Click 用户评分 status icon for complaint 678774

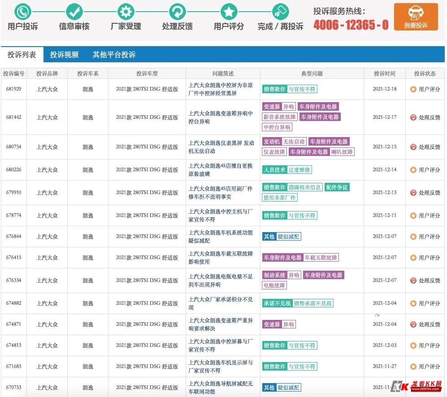tap(413, 216)
